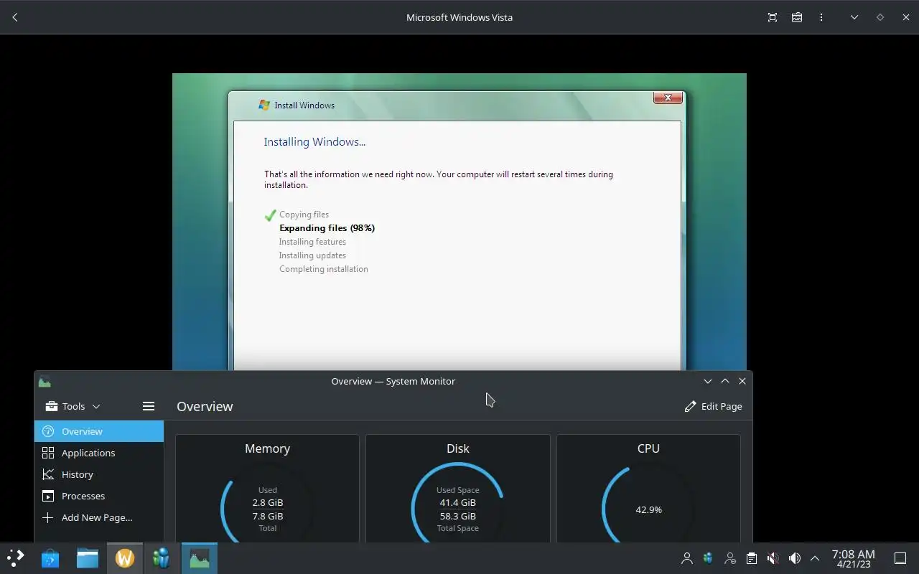The height and width of the screenshot is (574, 919).
Task: Click Add New Page in sidebar
Action: (99, 517)
